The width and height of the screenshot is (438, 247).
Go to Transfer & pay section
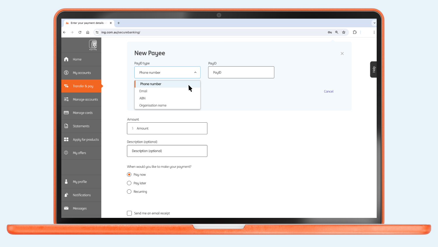(83, 86)
